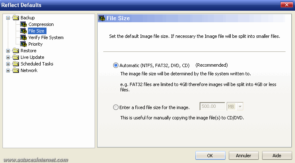Click the Compression settings icon

[23, 24]
